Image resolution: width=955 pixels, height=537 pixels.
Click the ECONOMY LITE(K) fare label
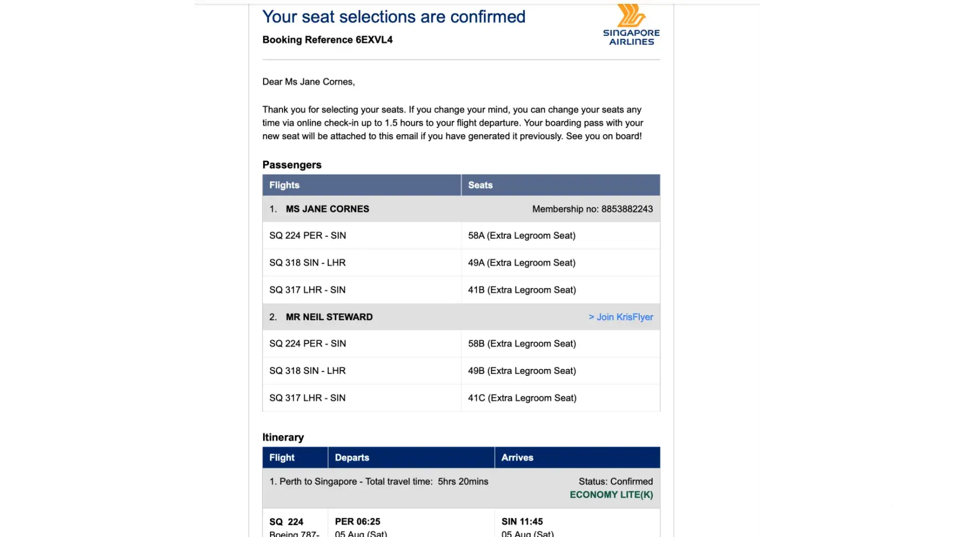point(611,495)
